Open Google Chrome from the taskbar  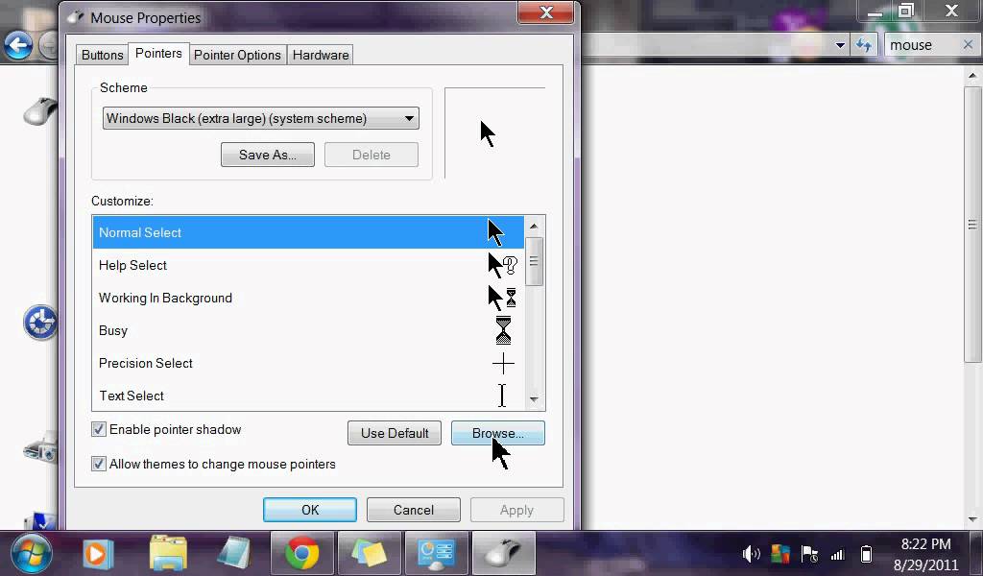pyautogui.click(x=301, y=554)
